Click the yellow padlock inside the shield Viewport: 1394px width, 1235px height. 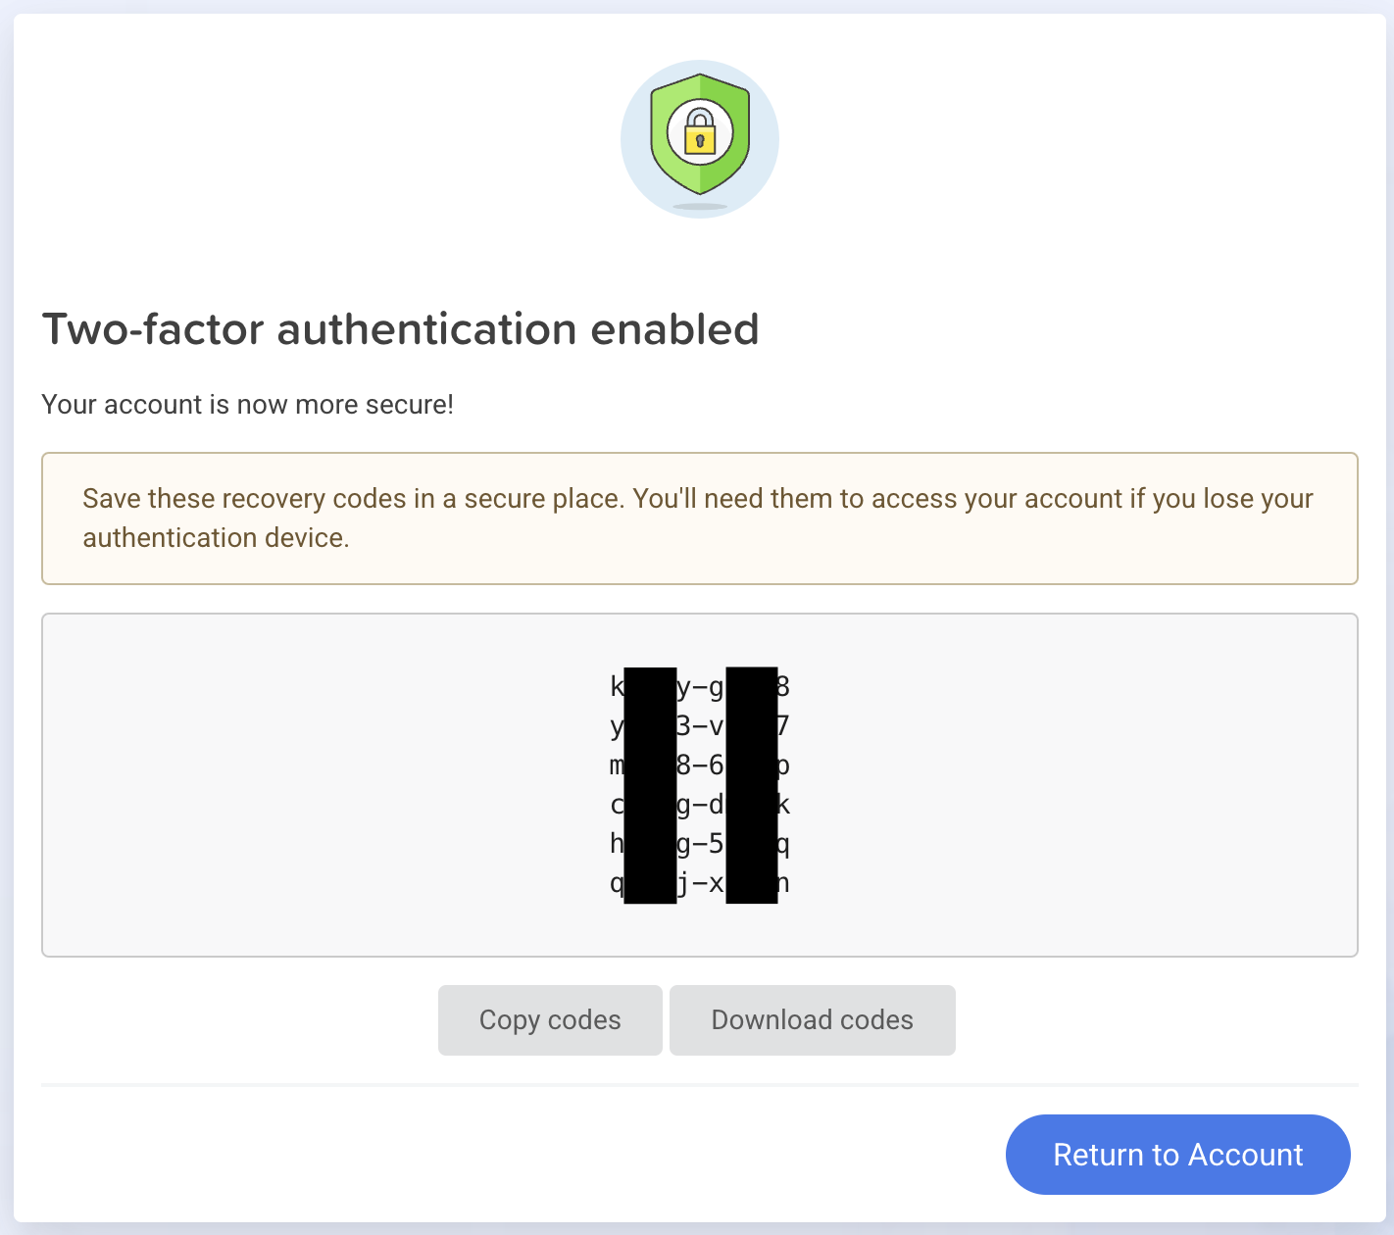click(700, 135)
